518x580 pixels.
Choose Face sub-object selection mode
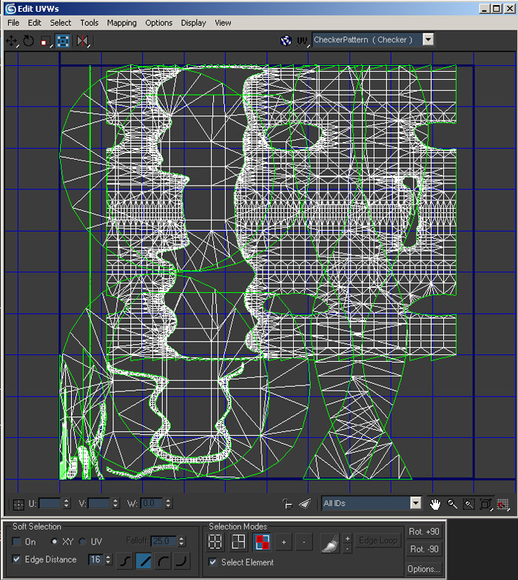(260, 542)
